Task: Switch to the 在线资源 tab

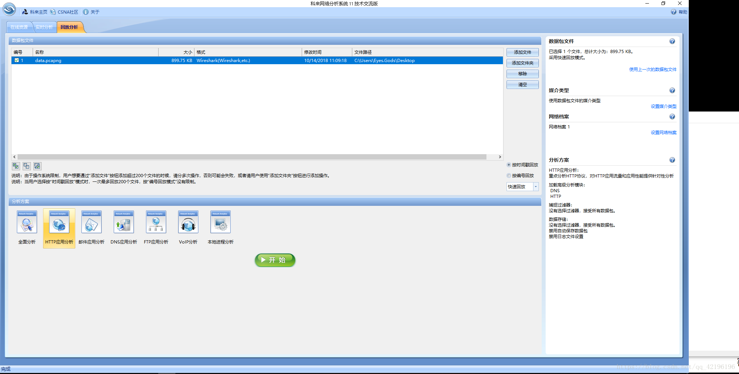Action: (19, 27)
